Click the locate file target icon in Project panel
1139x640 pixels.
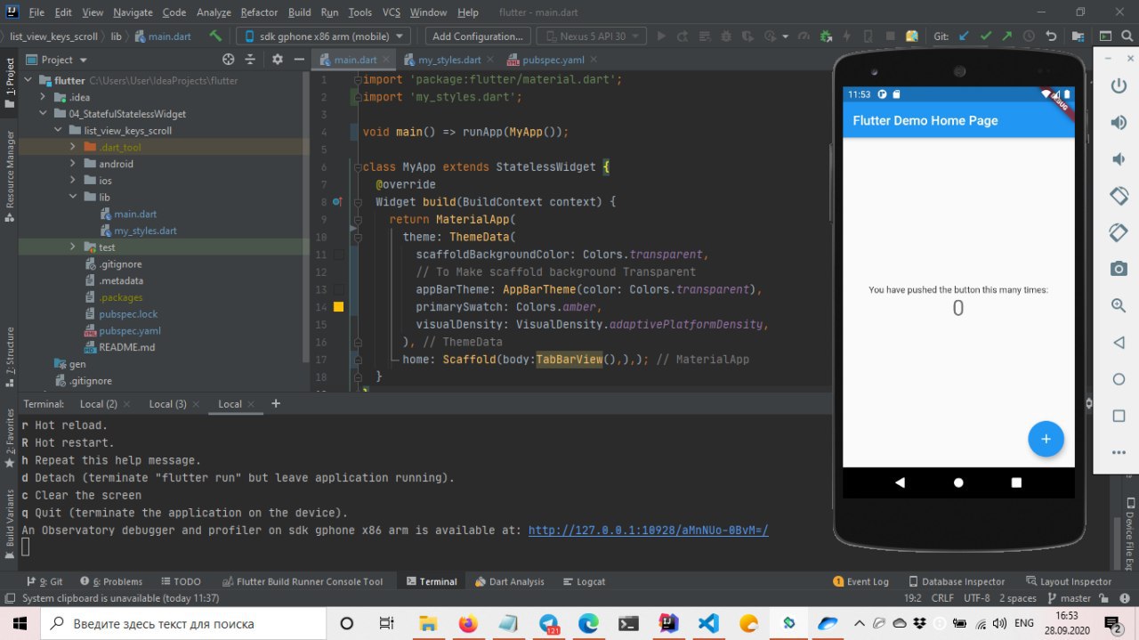click(x=229, y=60)
